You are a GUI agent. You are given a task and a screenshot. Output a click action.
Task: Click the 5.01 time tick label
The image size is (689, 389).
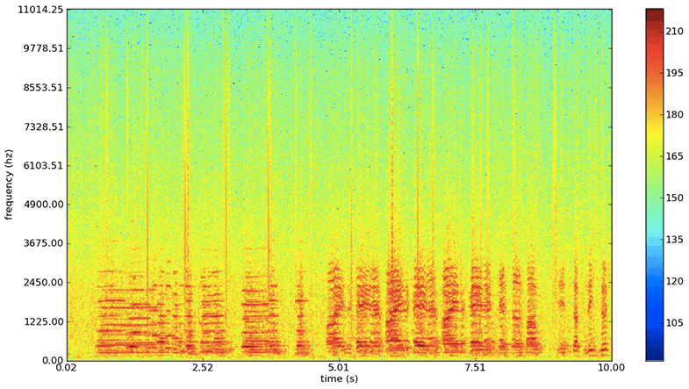click(339, 367)
